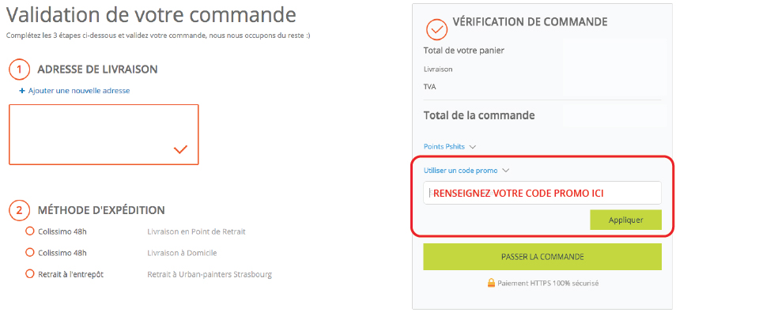Click the Utiliser un code promo link
The width and height of the screenshot is (759, 316).
[461, 171]
